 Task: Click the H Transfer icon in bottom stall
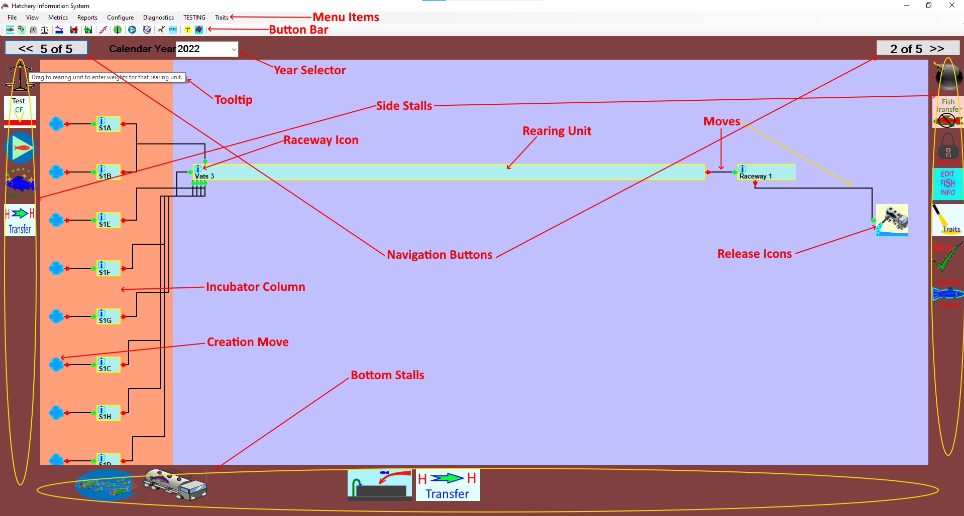(448, 485)
